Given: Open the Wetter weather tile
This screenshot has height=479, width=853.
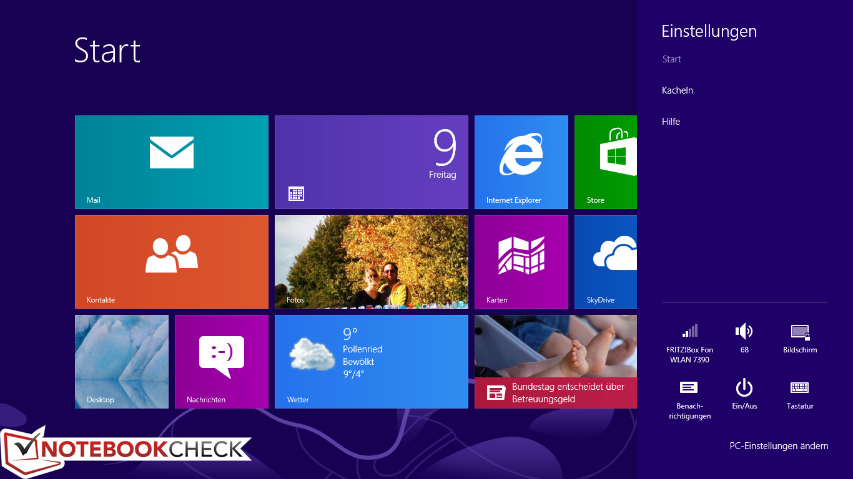Looking at the screenshot, I should coord(372,362).
